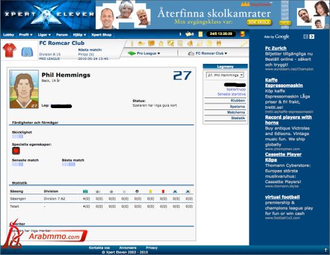Go to Lobby

(9, 35)
